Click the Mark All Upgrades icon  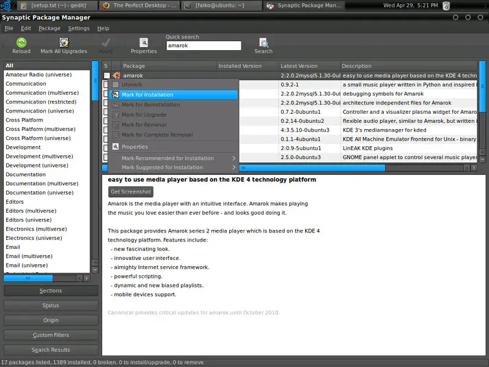64,42
